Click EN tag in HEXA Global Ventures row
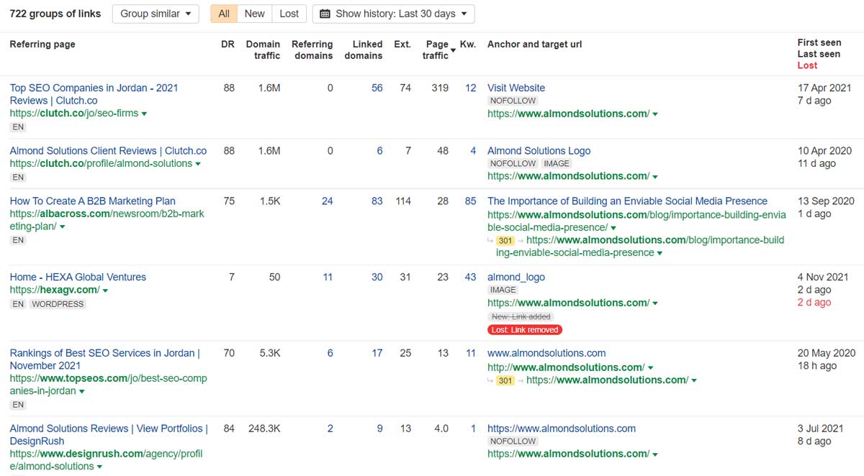Viewport: 864px width, 476px height. pos(18,304)
